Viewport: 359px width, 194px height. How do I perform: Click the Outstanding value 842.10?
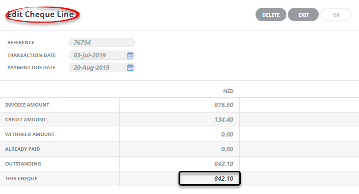pyautogui.click(x=224, y=164)
